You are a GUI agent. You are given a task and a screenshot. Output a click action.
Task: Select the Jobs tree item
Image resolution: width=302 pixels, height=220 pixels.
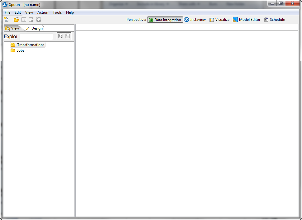click(17, 50)
